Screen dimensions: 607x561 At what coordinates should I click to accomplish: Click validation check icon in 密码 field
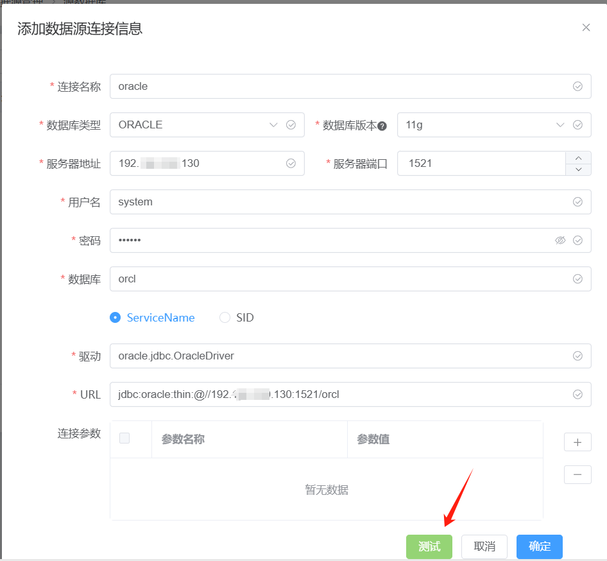(577, 241)
